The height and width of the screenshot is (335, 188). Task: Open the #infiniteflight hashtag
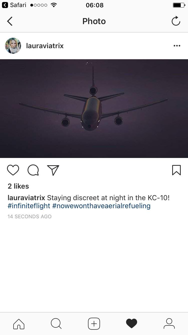[x=29, y=206]
